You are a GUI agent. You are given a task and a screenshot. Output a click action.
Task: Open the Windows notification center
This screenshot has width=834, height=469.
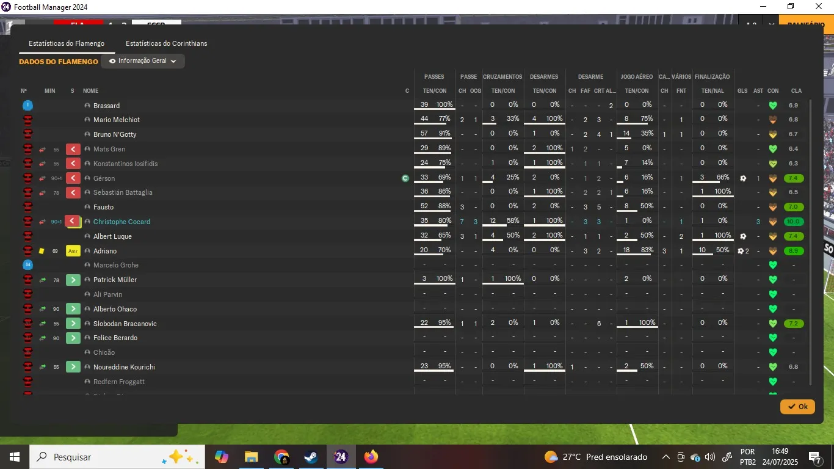pos(814,457)
